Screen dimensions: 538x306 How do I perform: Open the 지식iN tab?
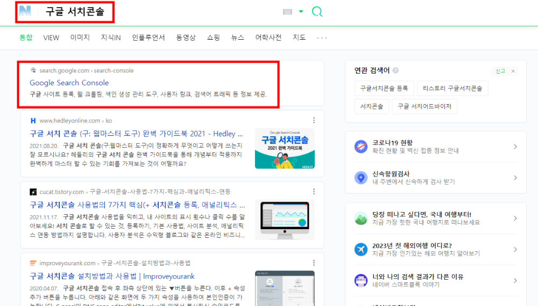(x=111, y=38)
